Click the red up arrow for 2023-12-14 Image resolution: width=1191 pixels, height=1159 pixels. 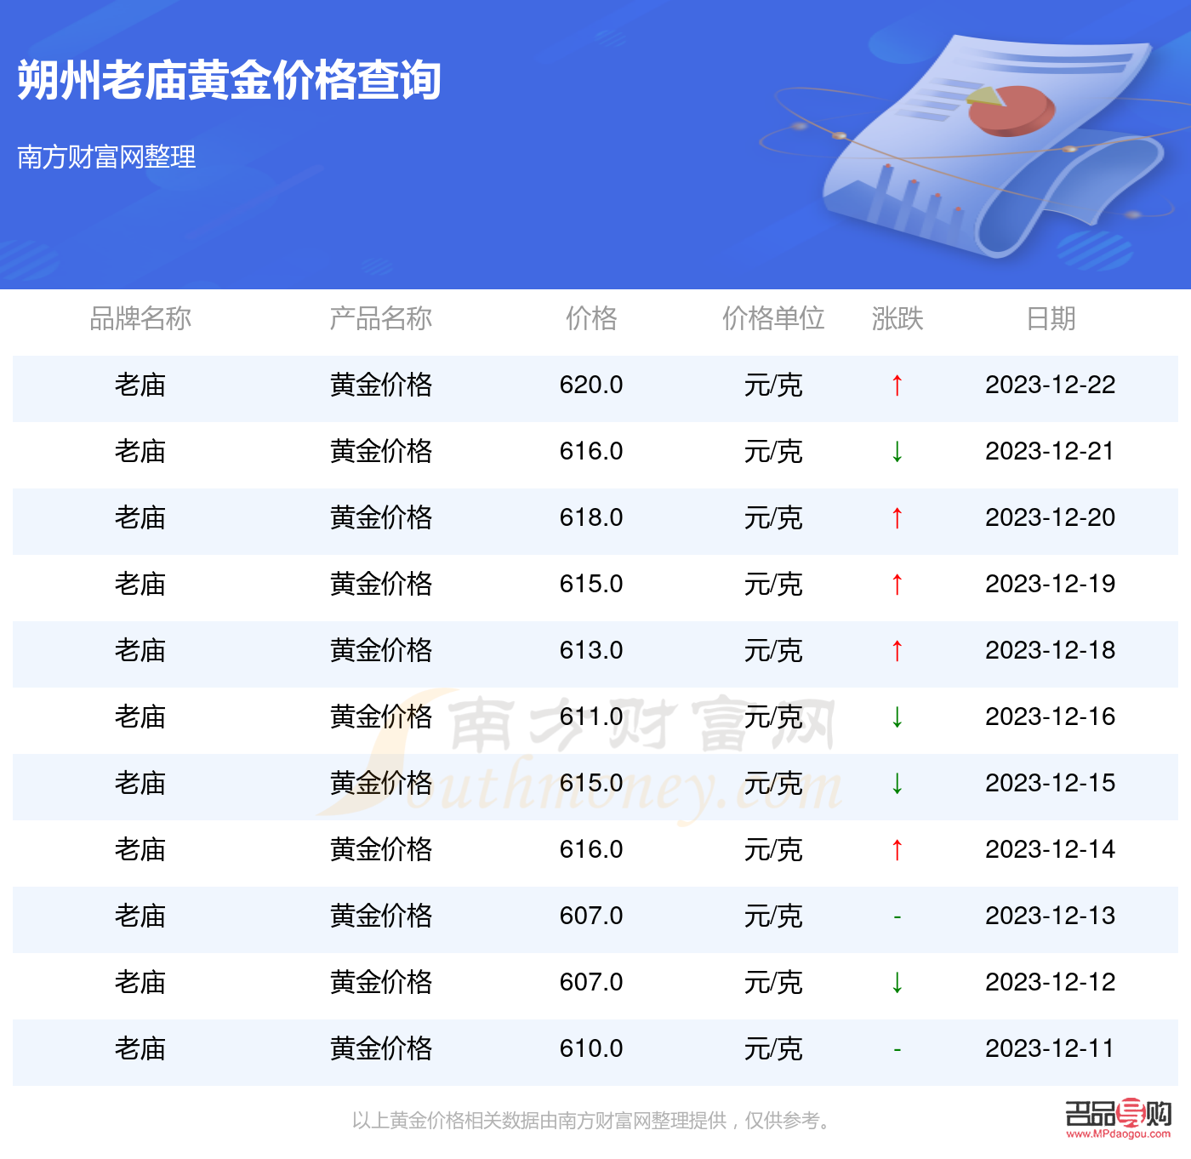[897, 850]
